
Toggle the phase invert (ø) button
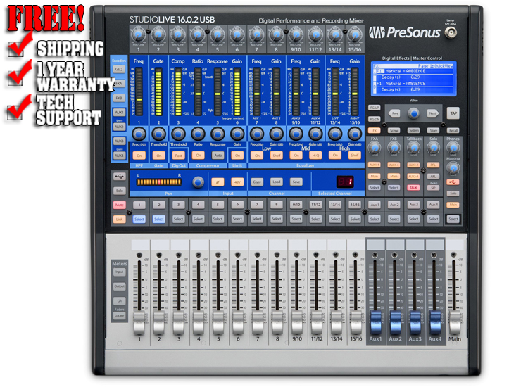click(x=218, y=182)
